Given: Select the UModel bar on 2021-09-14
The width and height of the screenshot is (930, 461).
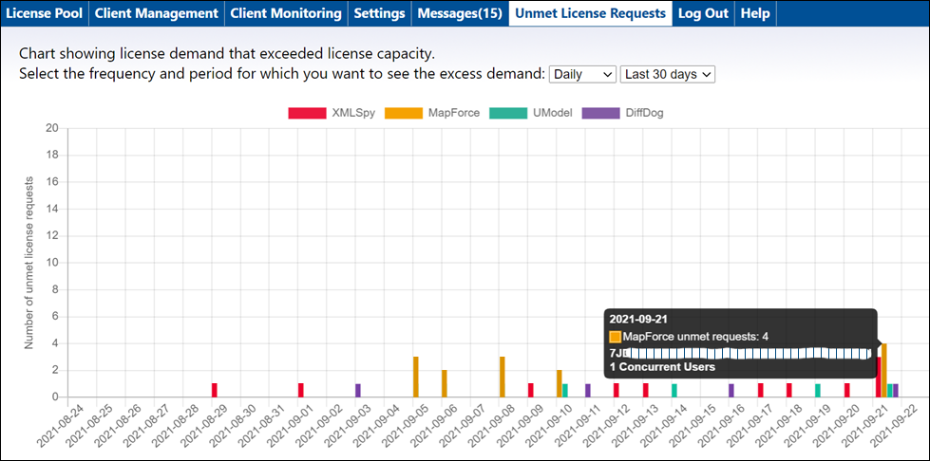Looking at the screenshot, I should click(x=674, y=390).
